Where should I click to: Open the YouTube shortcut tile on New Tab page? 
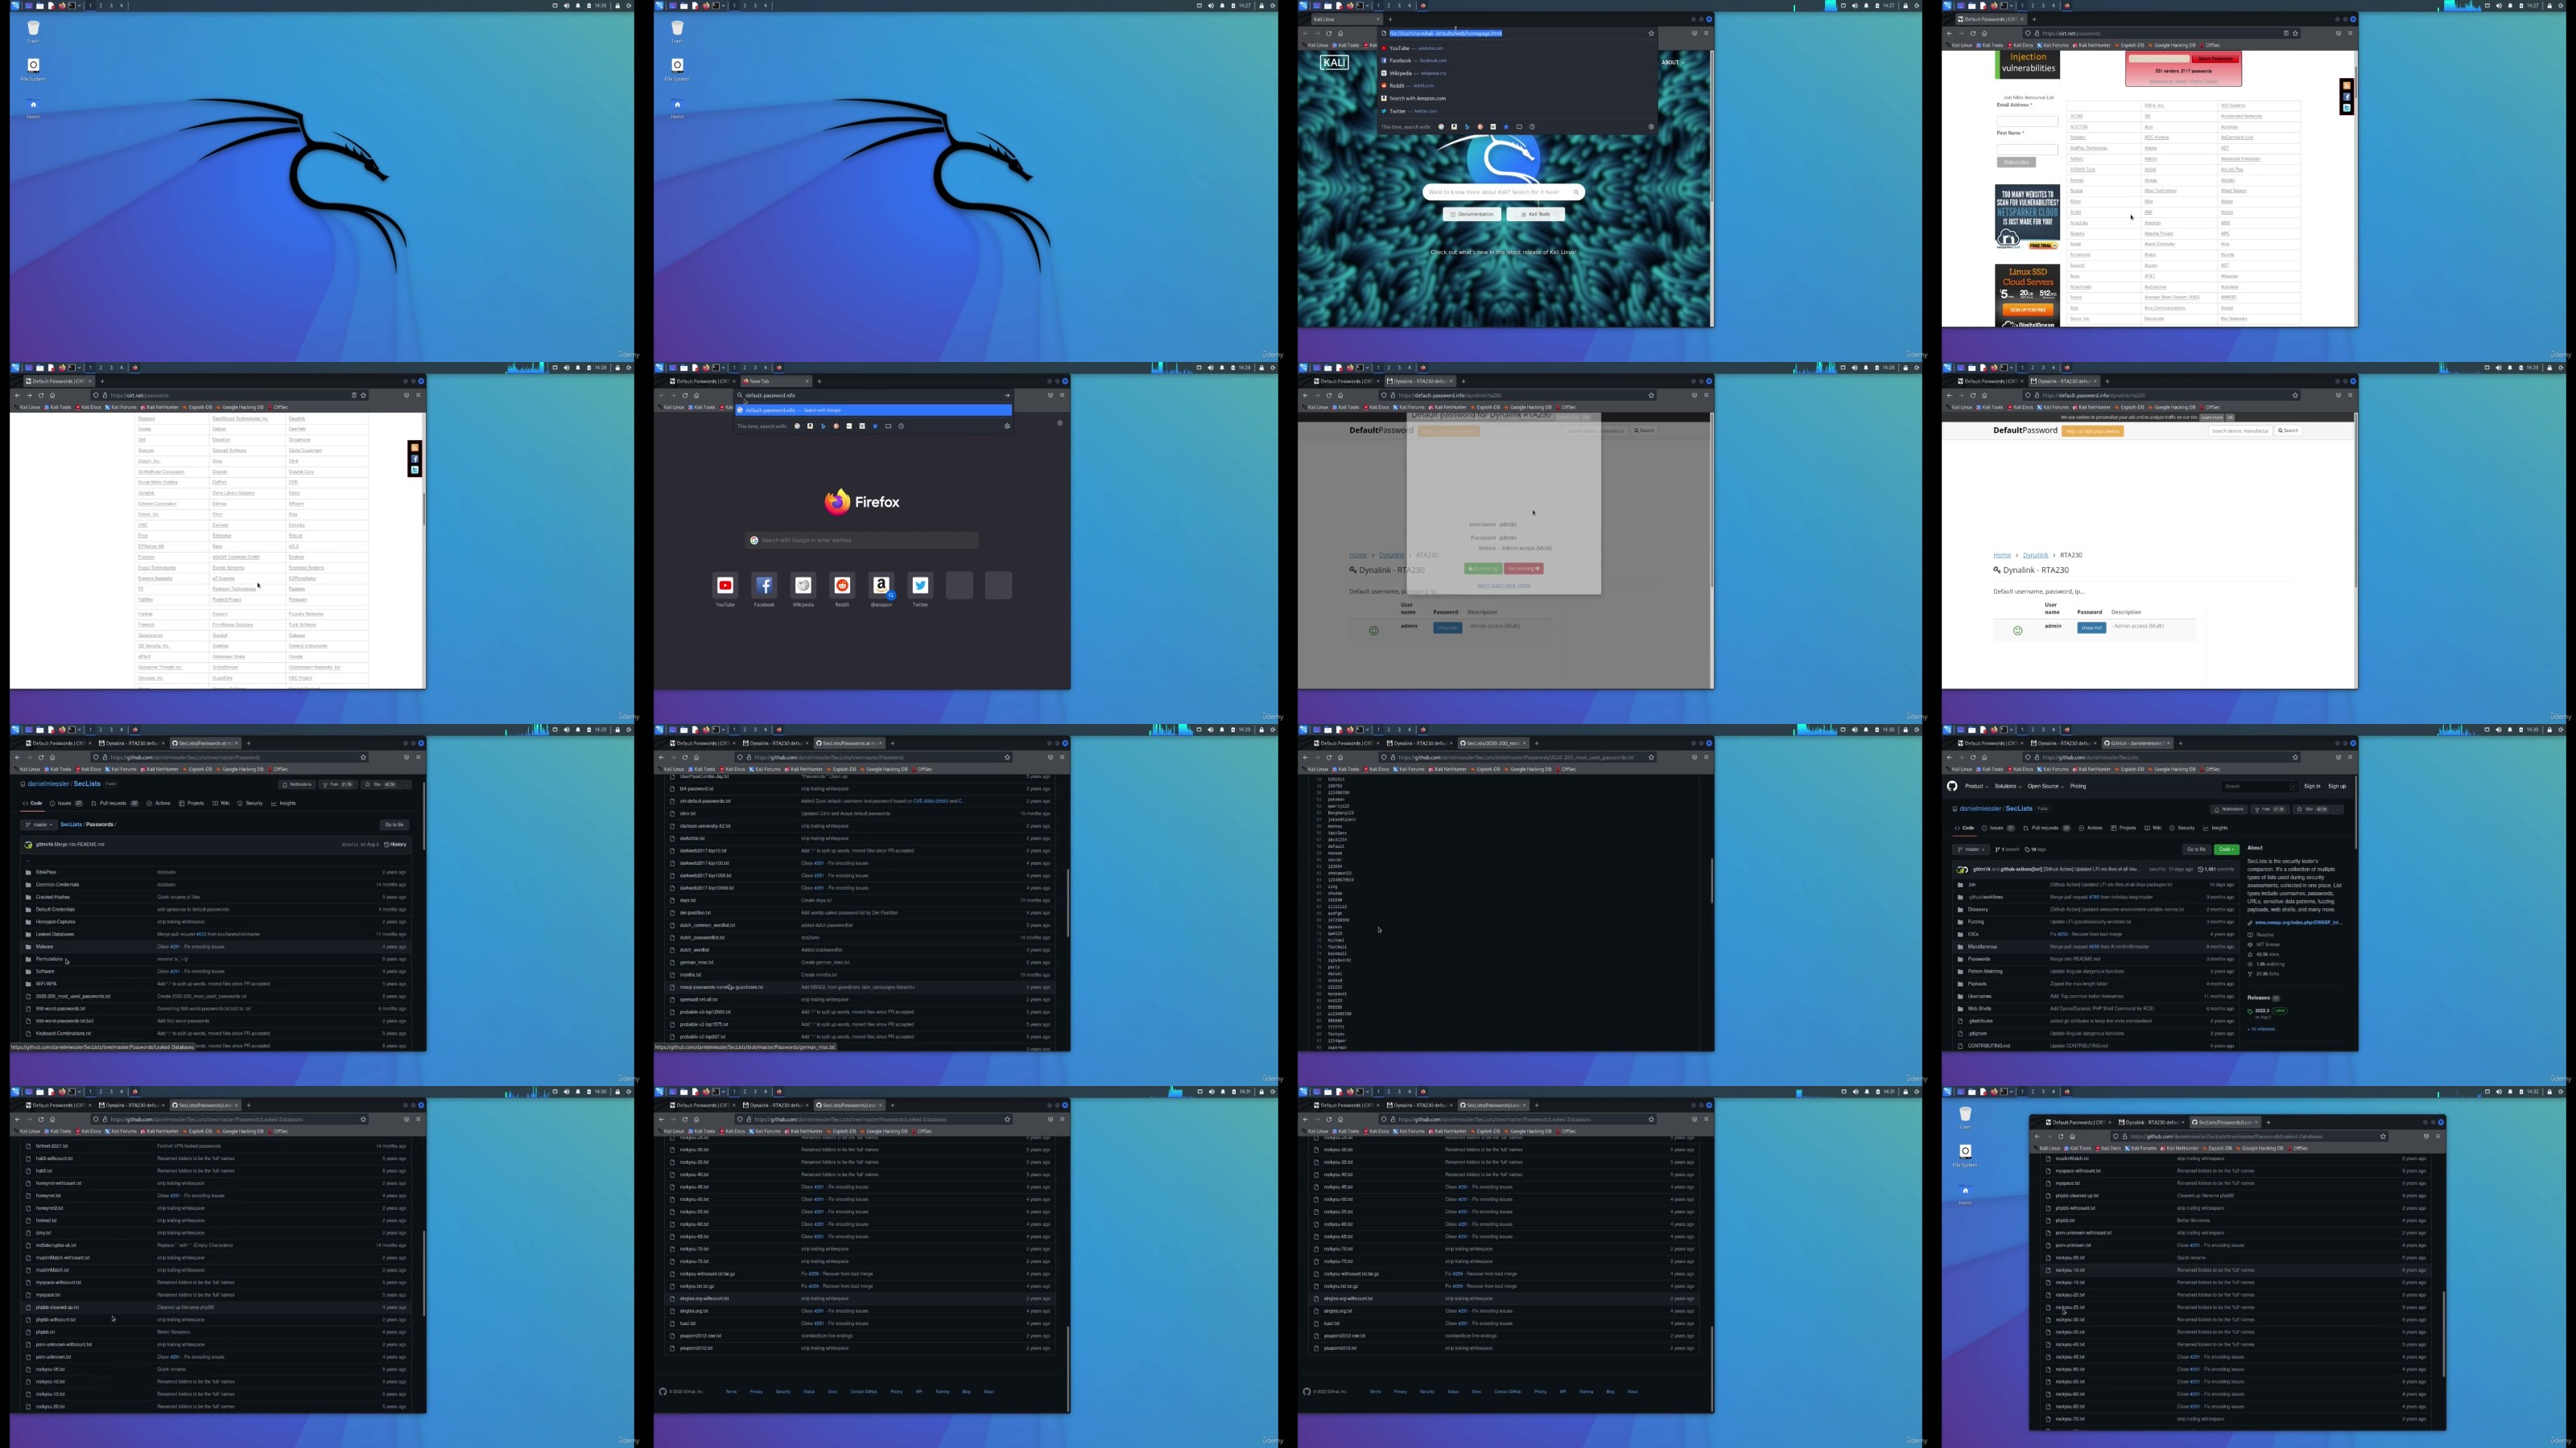[725, 586]
